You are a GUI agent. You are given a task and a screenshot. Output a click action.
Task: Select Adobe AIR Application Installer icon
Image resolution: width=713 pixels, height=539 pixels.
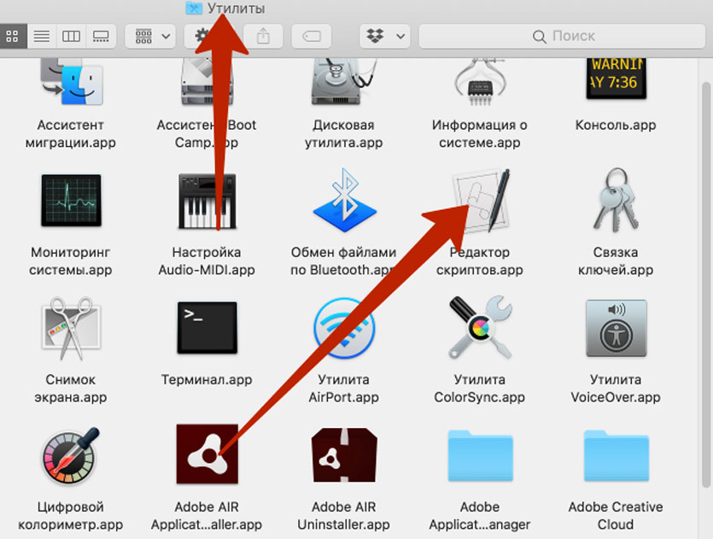[x=207, y=454]
